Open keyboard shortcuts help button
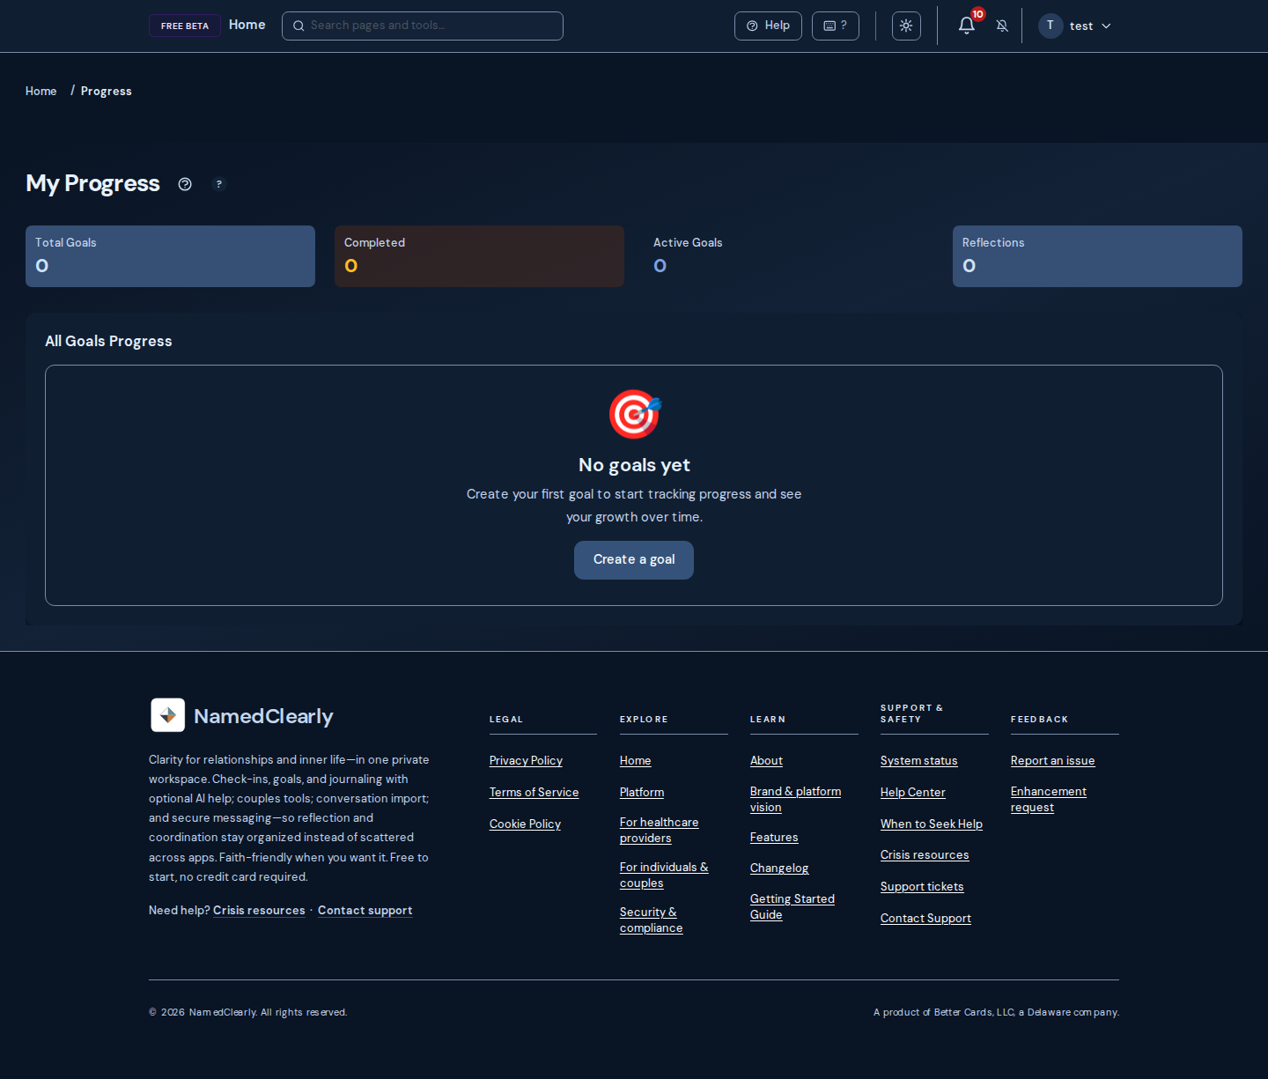 [835, 26]
